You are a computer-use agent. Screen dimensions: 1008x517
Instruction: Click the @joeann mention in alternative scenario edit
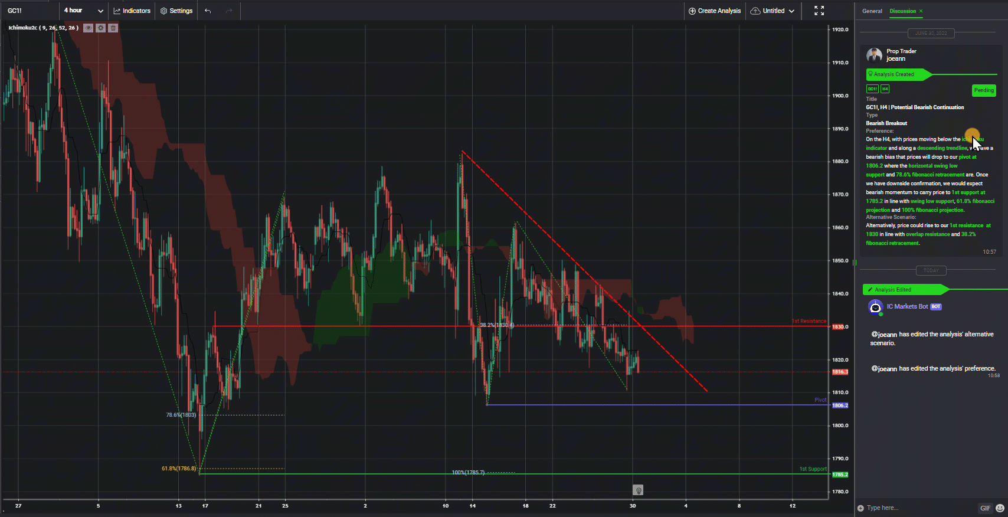883,335
